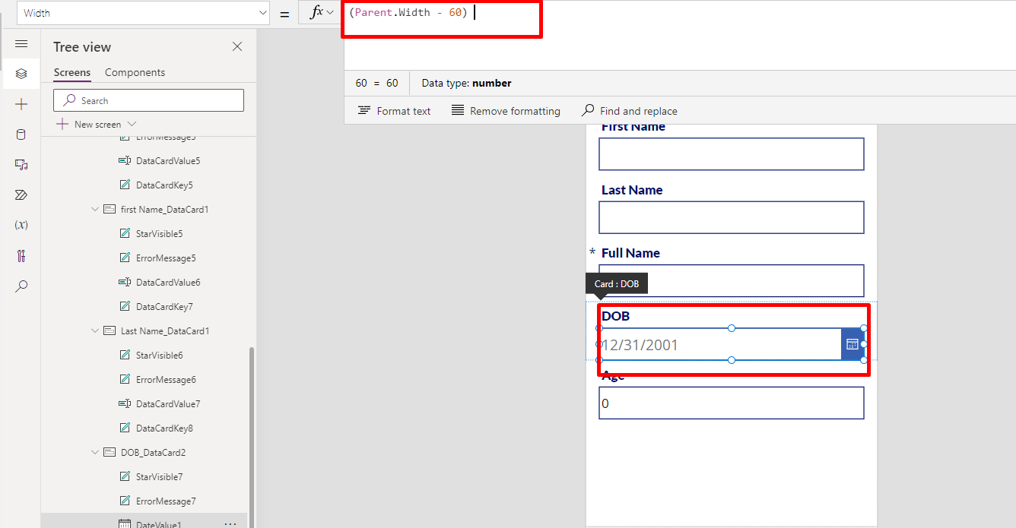The width and height of the screenshot is (1016, 528).
Task: Open DateValue1 more options ellipsis
Action: pyautogui.click(x=230, y=523)
